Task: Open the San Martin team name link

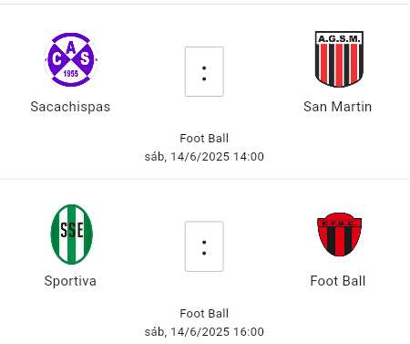Action: tap(337, 107)
